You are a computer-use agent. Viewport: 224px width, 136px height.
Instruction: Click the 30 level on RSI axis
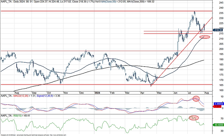pos(222,131)
